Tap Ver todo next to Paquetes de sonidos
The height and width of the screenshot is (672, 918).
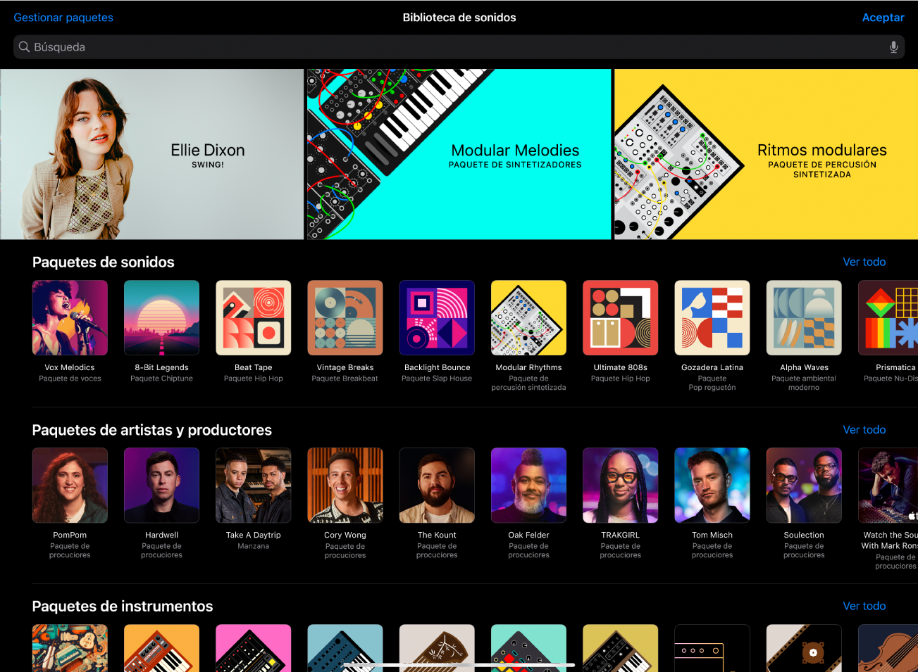pos(864,262)
